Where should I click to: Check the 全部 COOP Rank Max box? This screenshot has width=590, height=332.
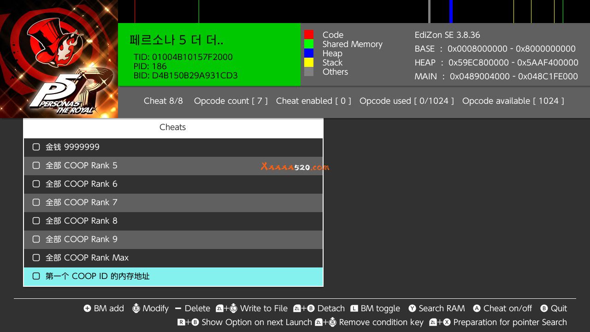tap(36, 258)
